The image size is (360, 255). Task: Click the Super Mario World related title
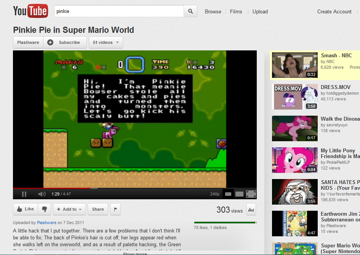[x=340, y=249]
